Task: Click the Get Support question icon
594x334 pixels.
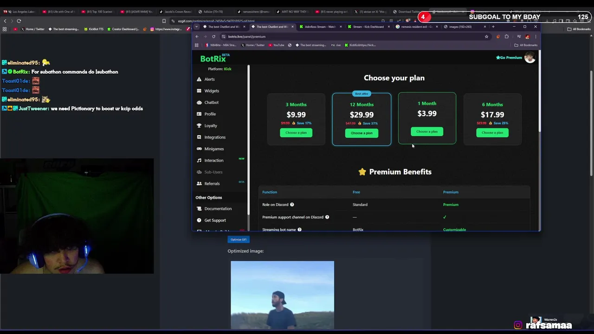Action: (199, 220)
